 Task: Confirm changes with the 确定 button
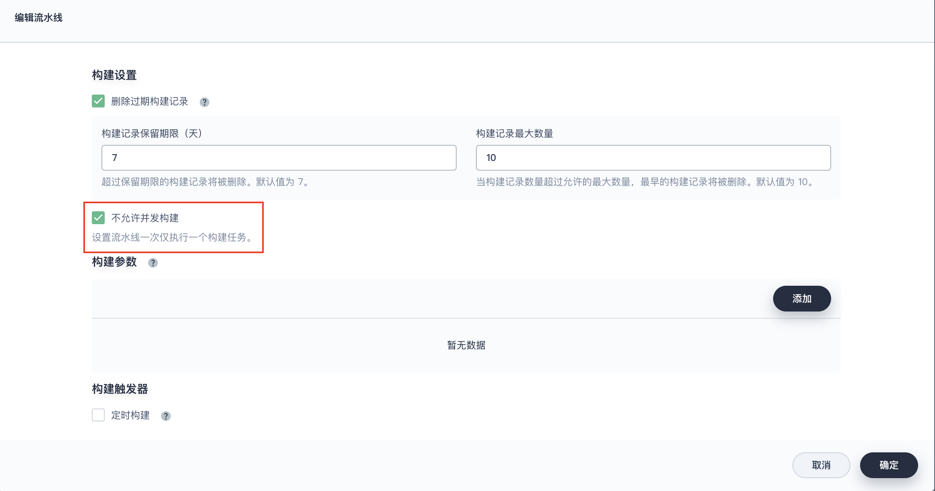(x=889, y=465)
